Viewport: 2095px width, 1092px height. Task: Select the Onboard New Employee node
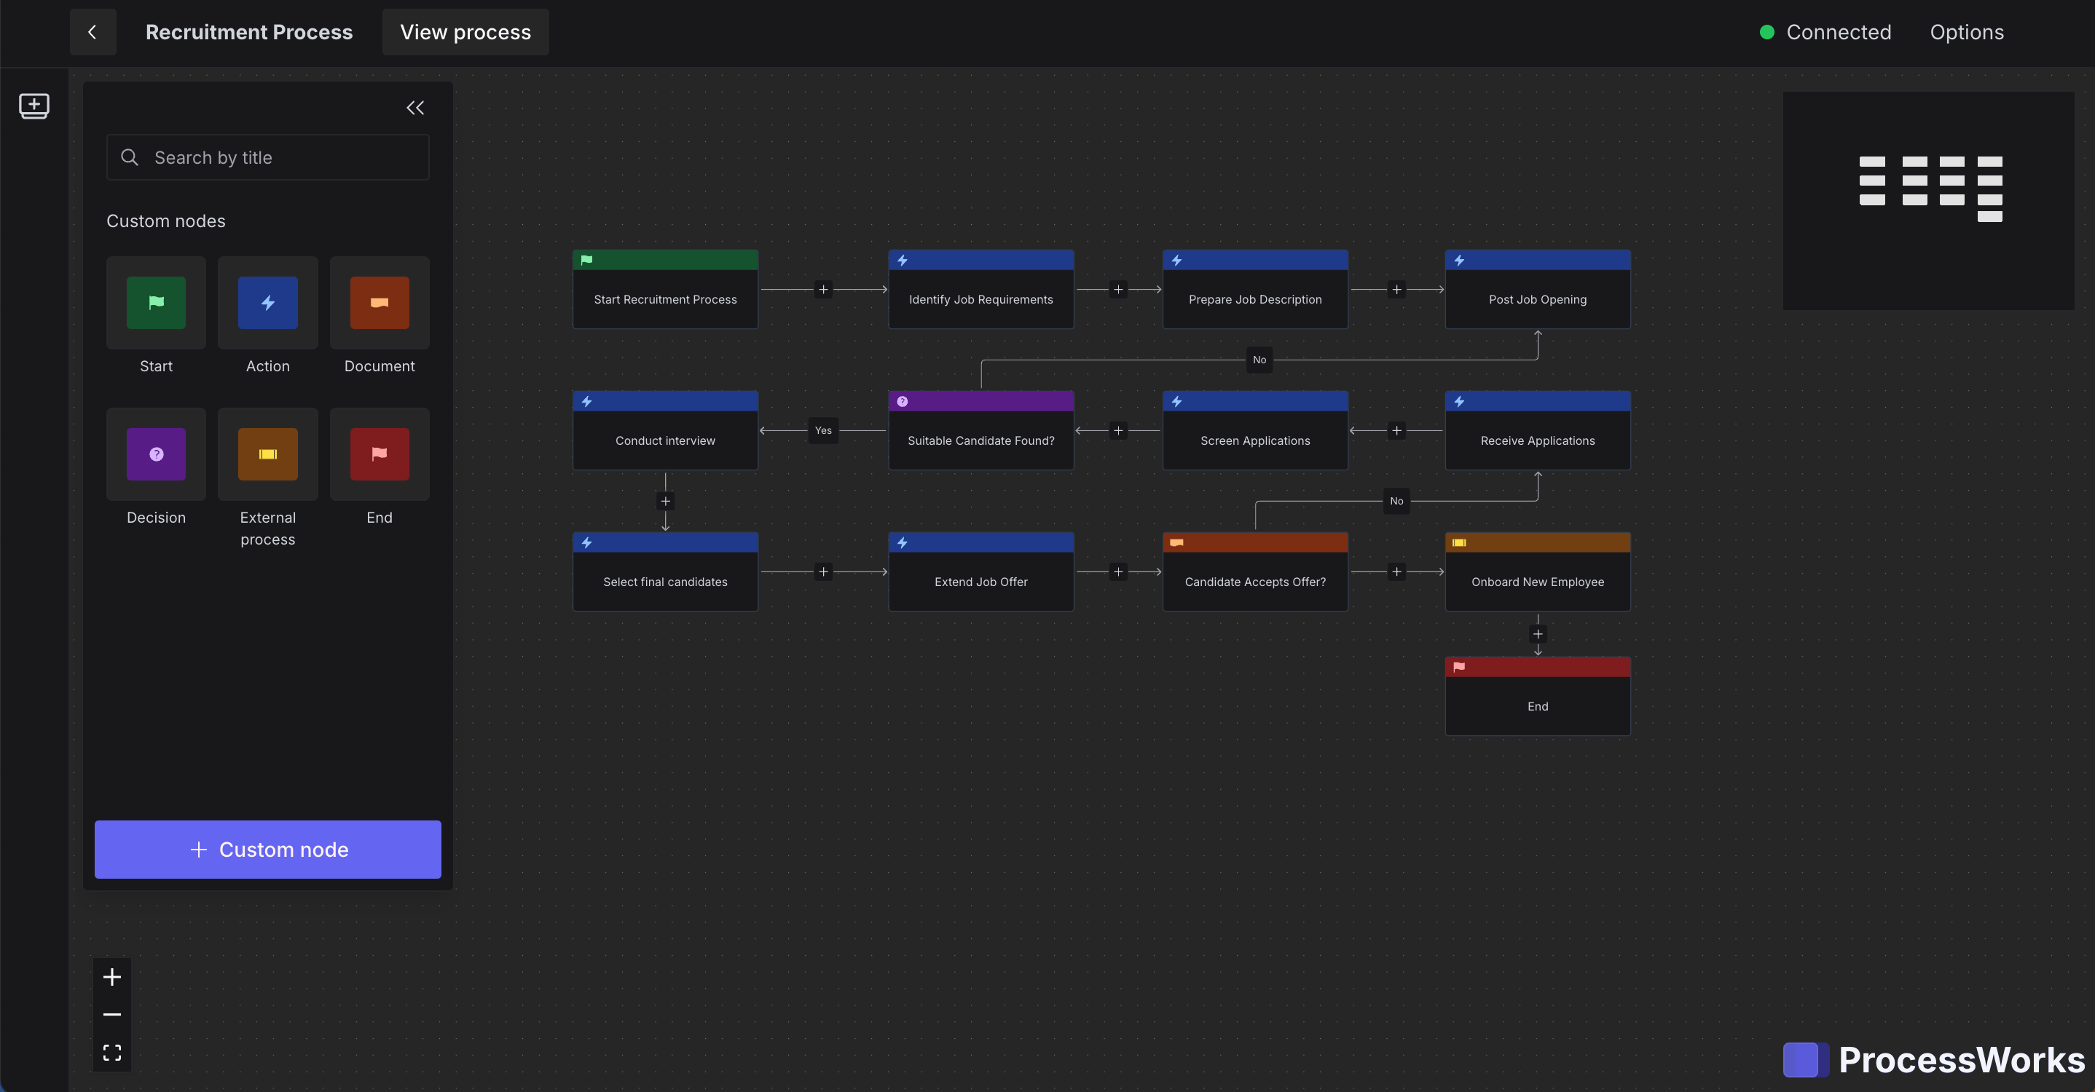pyautogui.click(x=1537, y=572)
